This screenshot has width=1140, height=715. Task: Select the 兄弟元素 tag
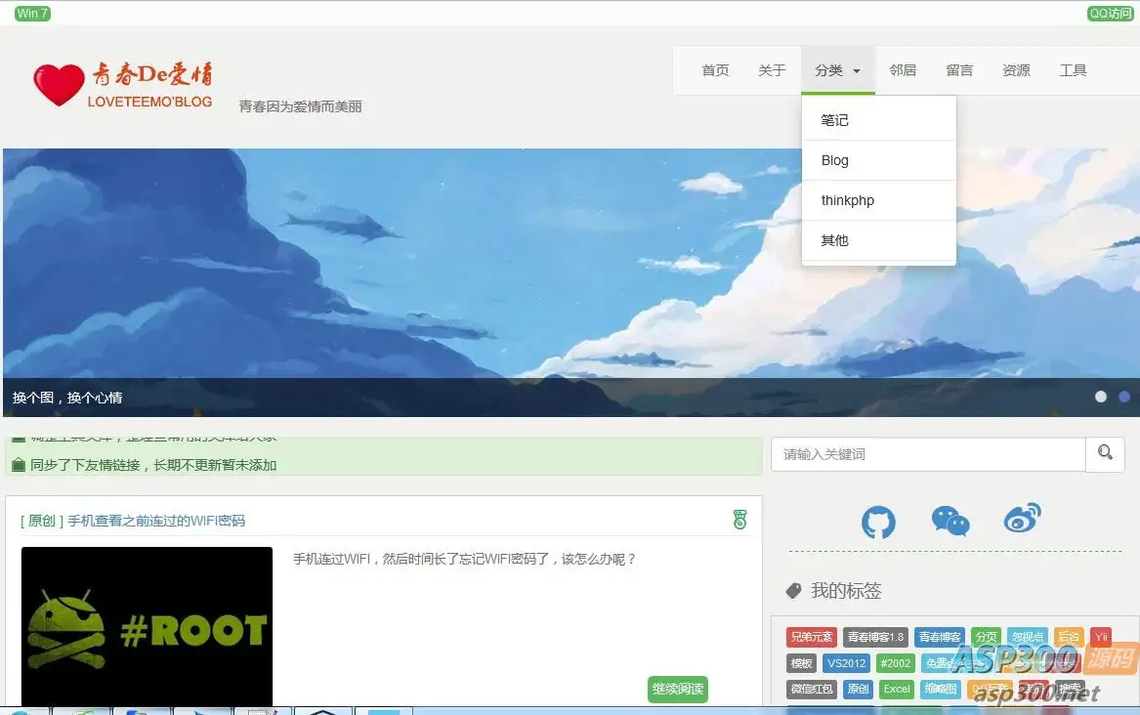812,637
